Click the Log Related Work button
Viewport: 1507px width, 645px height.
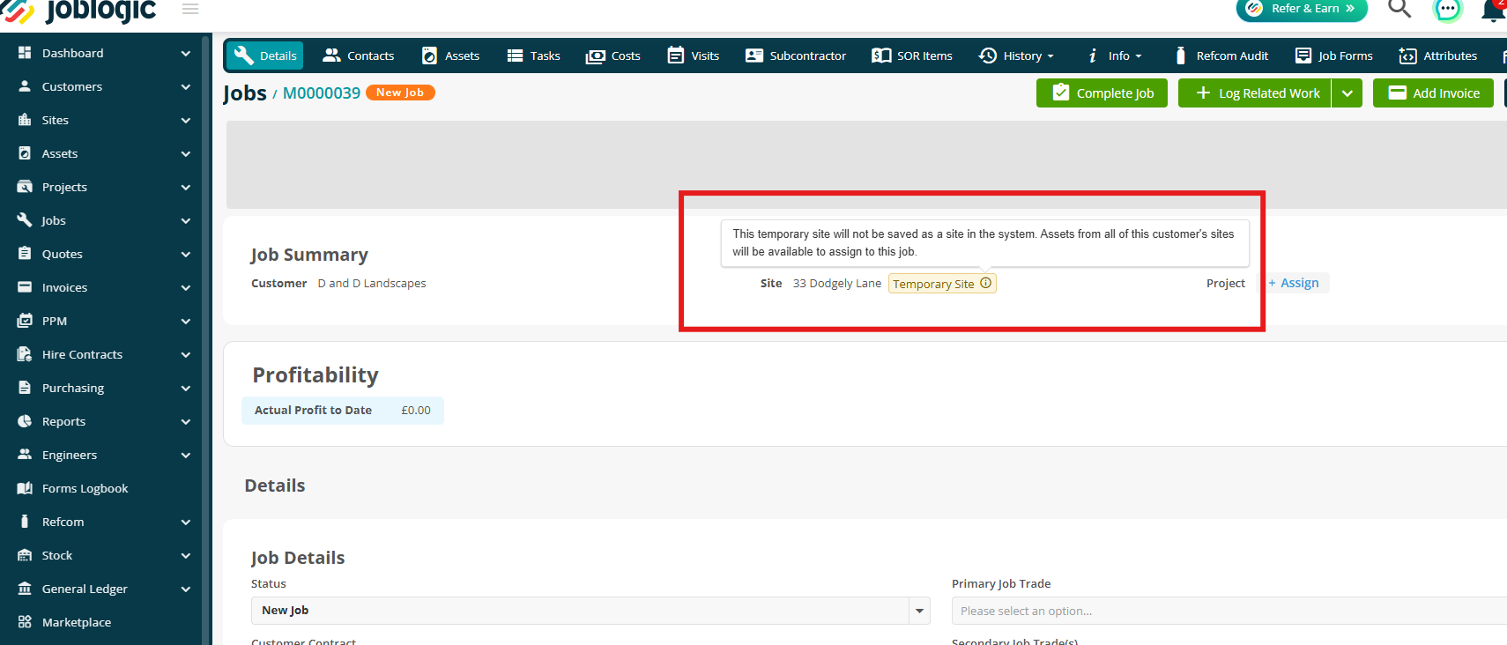[x=1255, y=93]
